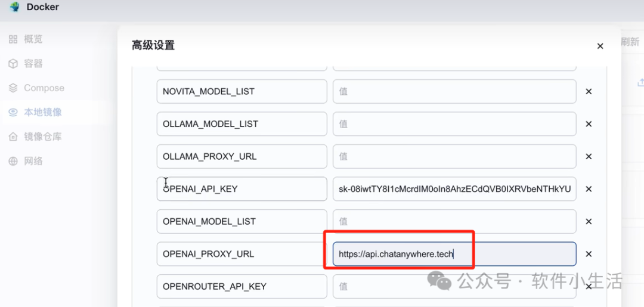
Task: Remove the NOVITA_MODEL_LIST variable row
Action: click(x=589, y=92)
